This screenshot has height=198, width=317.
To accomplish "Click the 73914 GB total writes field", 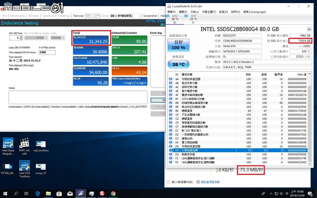I will [x=300, y=41].
